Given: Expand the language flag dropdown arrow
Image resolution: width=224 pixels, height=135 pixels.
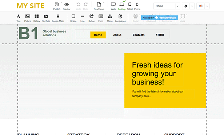Looking at the screenshot, I should pyautogui.click(x=207, y=6).
